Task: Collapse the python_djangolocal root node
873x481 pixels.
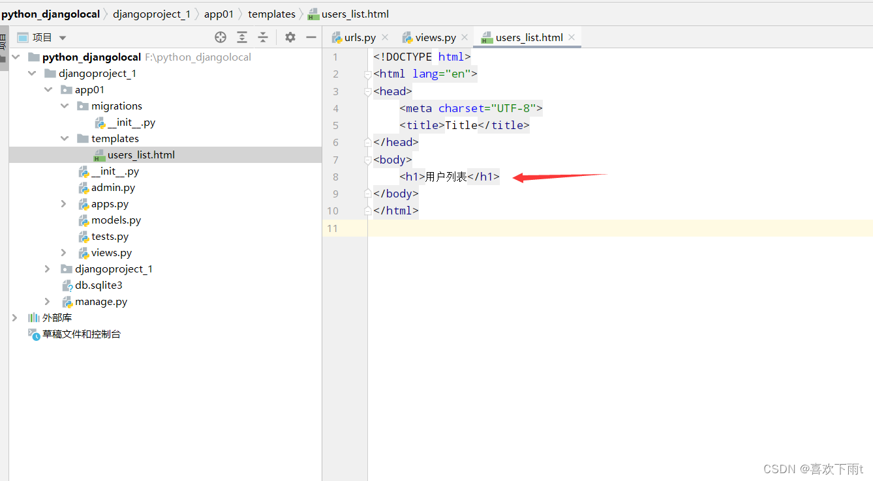Action: (x=15, y=57)
